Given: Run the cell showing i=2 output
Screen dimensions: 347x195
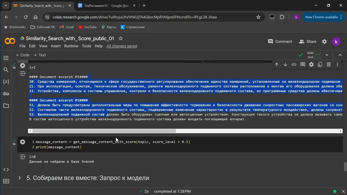Looking at the screenshot, I should (23, 66).
